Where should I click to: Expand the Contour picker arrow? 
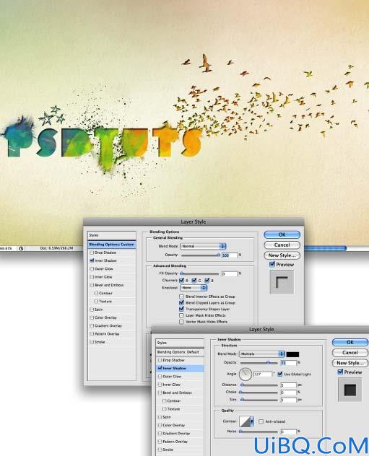point(252,421)
